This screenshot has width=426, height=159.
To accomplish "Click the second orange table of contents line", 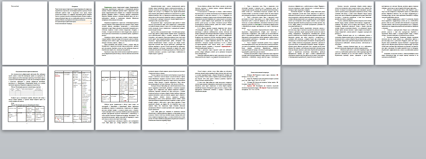I will coord(73,21).
